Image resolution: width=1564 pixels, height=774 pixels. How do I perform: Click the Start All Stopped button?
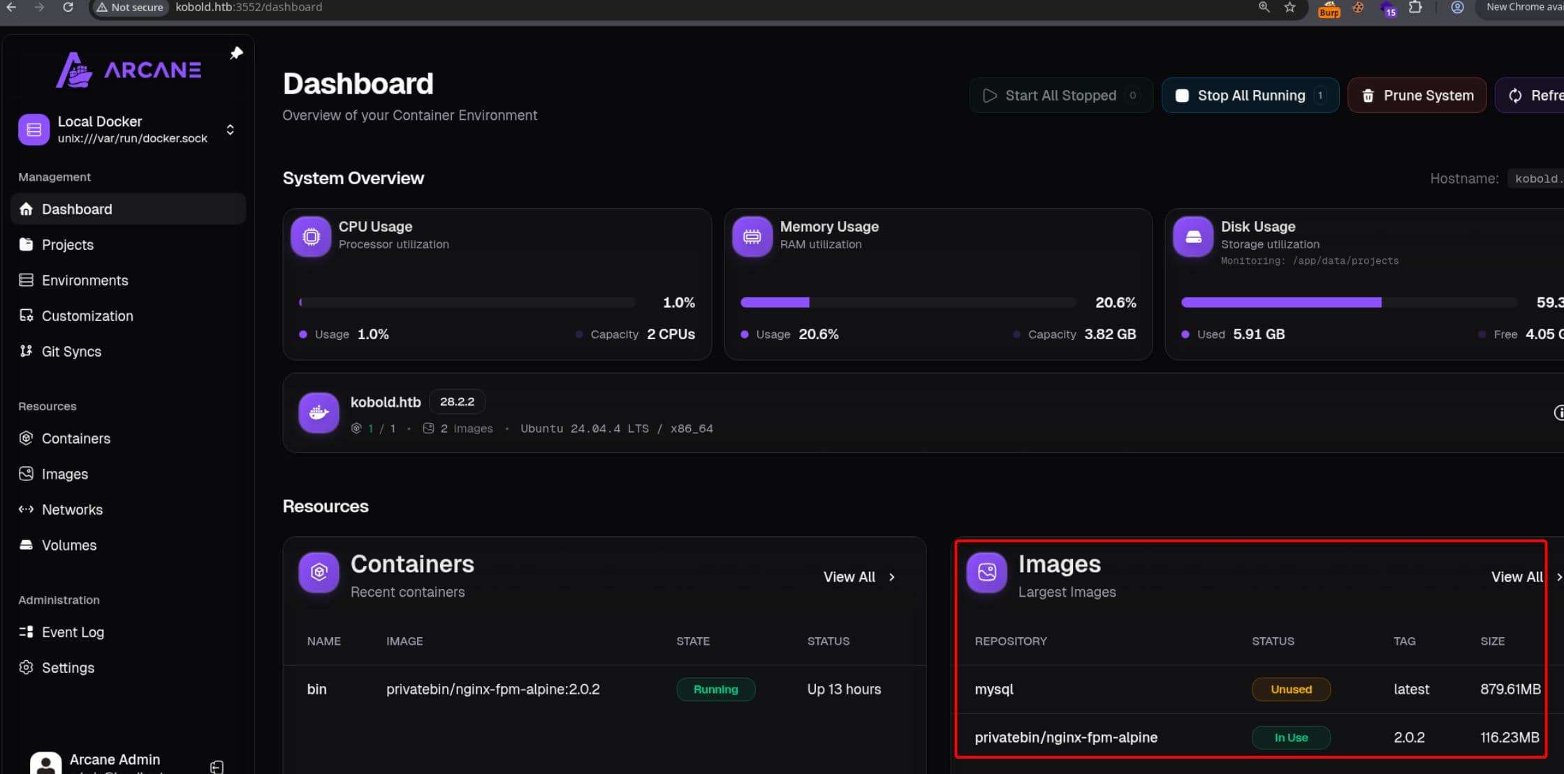coord(1060,95)
